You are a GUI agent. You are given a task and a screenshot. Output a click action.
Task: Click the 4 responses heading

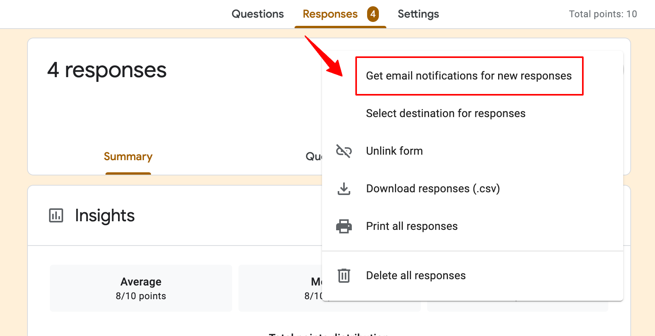pos(107,70)
